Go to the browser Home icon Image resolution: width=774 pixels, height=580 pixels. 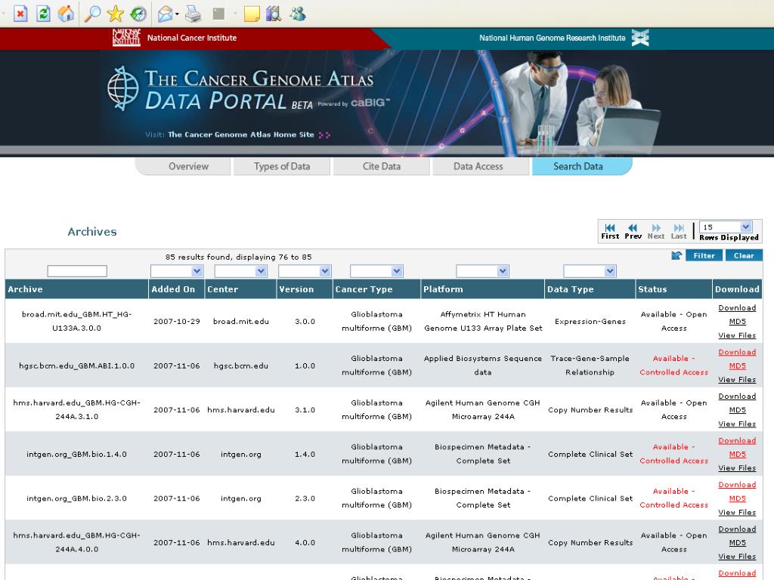click(67, 14)
